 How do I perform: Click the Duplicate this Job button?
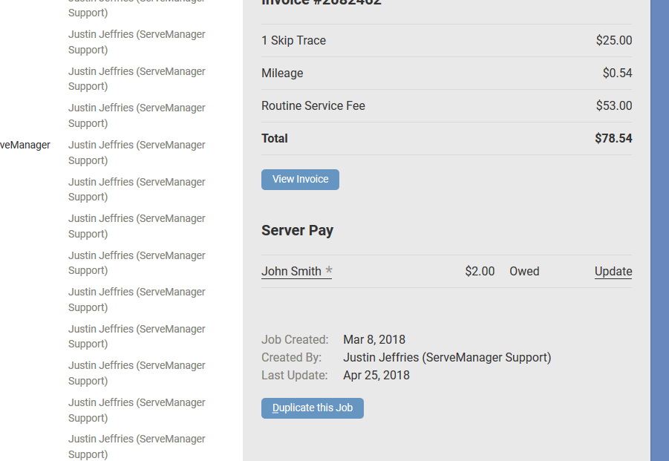coord(312,408)
